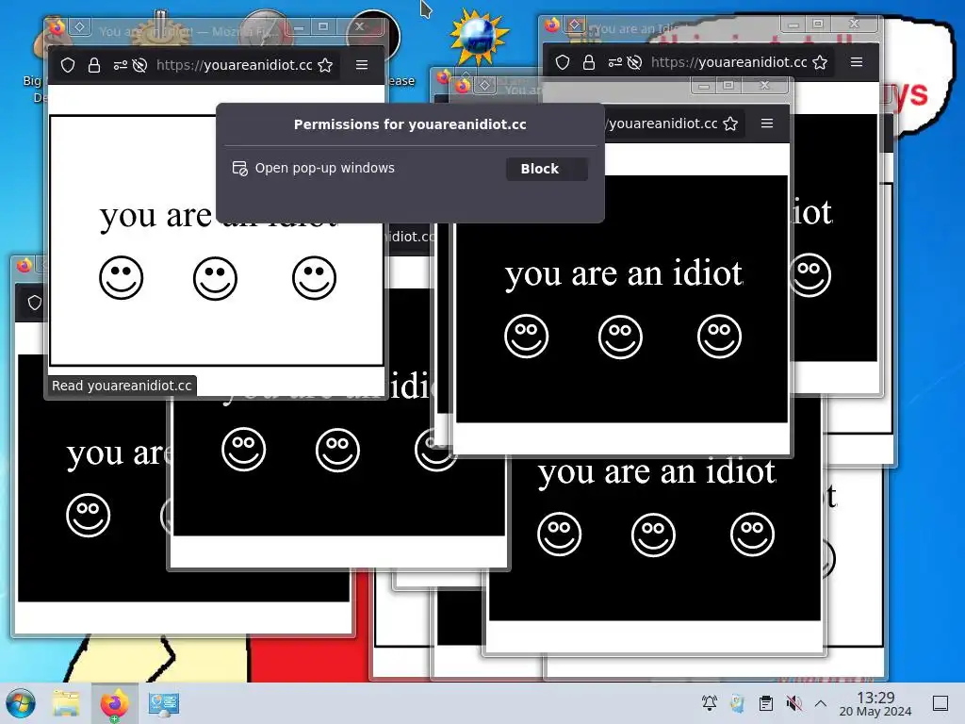Click the show desktop button on the taskbar
The image size is (965, 724).
tap(940, 703)
